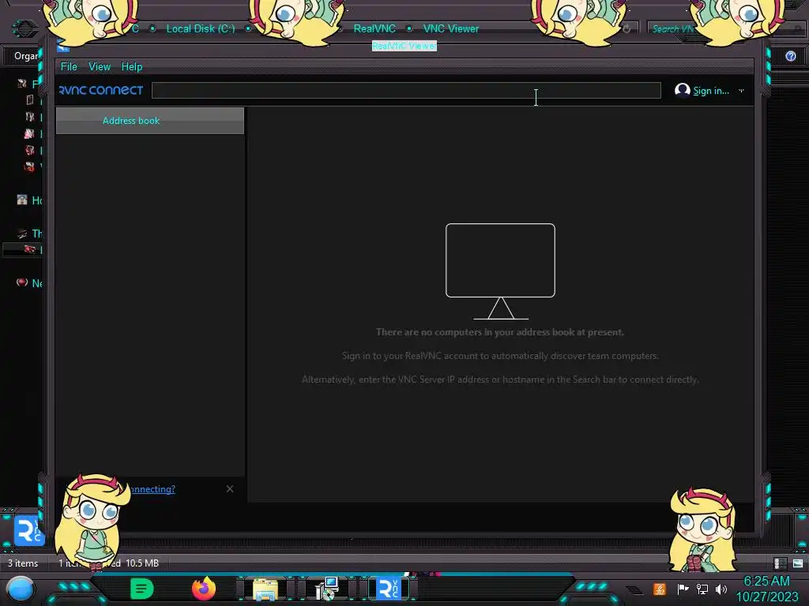Launch Firefox from the taskbar

click(x=204, y=589)
